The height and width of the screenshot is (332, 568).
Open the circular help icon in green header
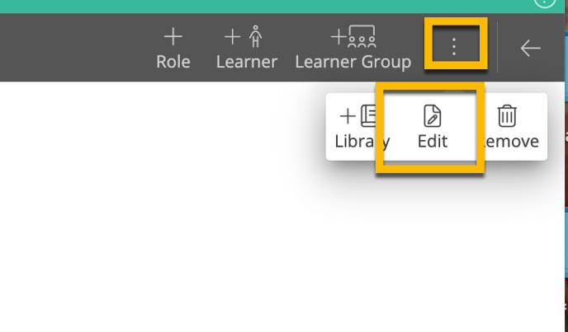pyautogui.click(x=544, y=2)
